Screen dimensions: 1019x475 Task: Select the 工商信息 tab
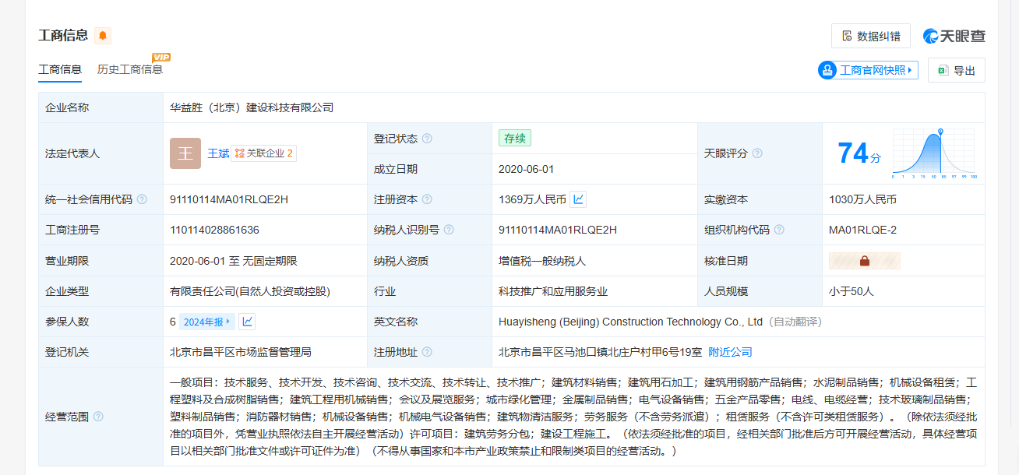point(60,69)
